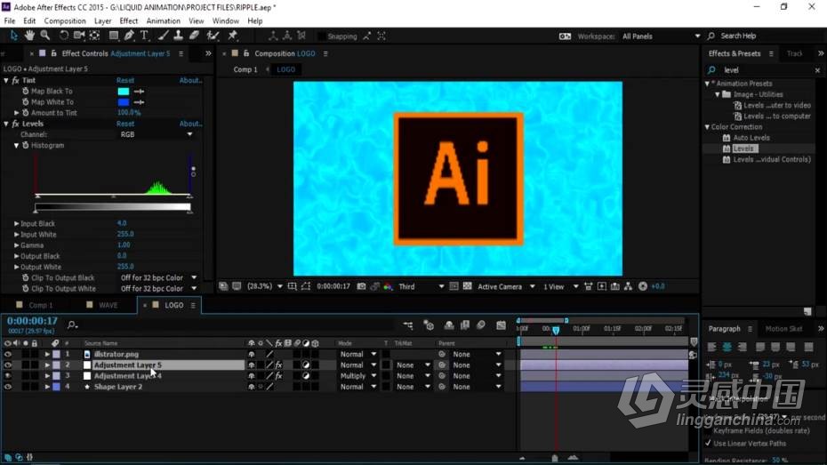Clear the effects search field
The height and width of the screenshot is (465, 827).
tap(817, 70)
